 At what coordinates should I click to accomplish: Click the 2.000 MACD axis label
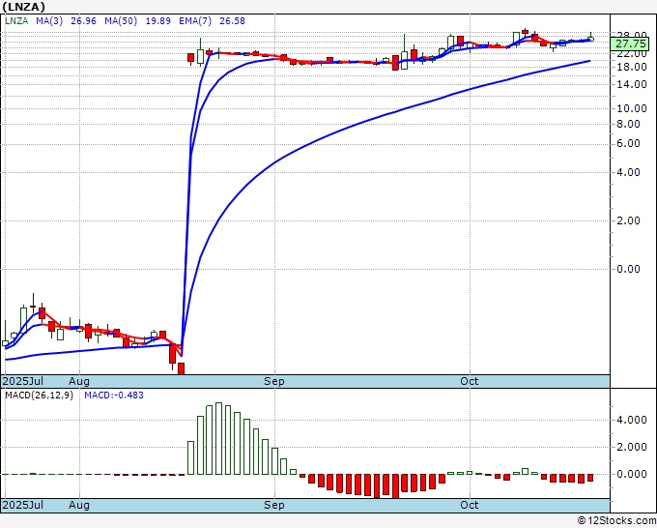(x=631, y=447)
